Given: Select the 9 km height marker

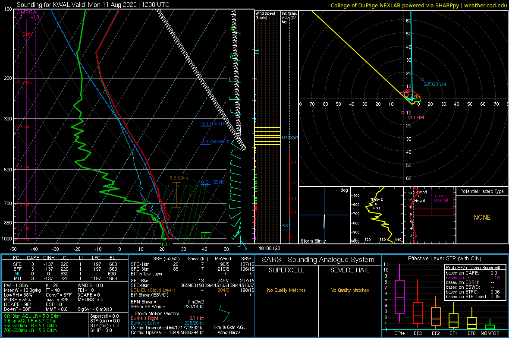Looking at the screenshot, I should (24, 126).
